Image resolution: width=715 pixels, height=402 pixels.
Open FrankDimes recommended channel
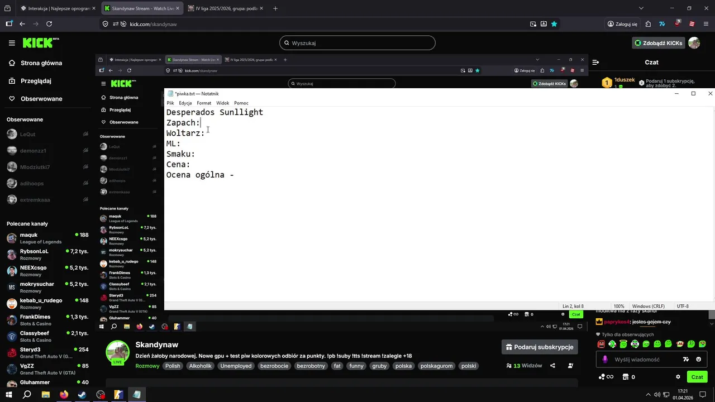point(47,320)
